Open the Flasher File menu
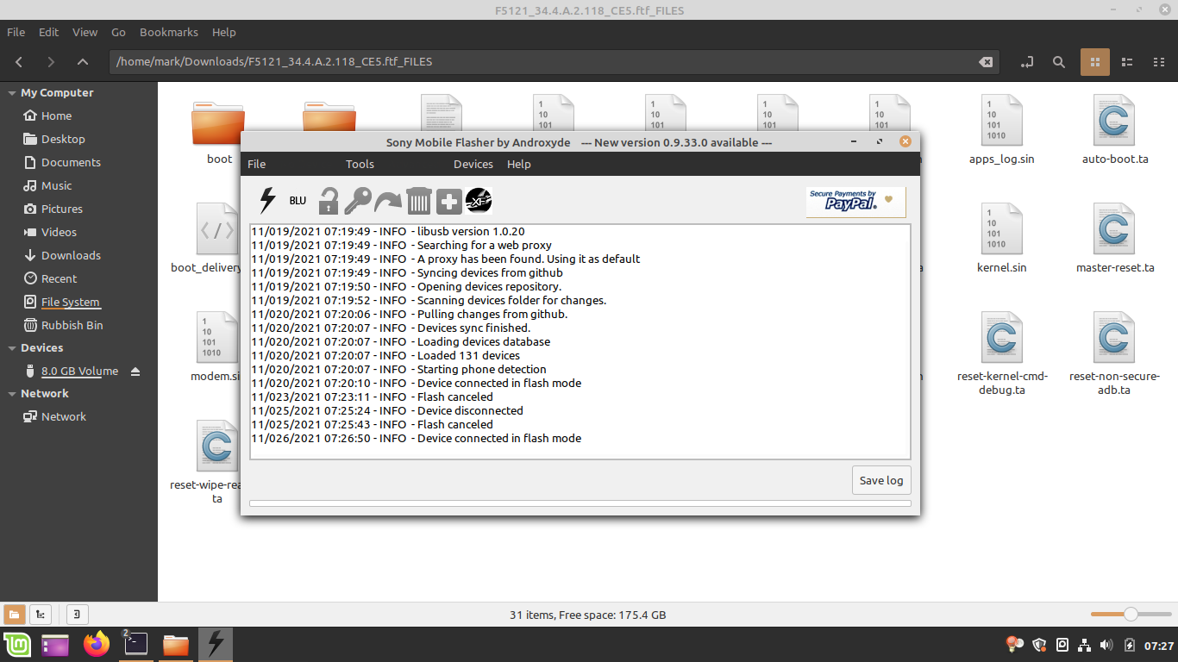The width and height of the screenshot is (1178, 662). click(x=257, y=165)
